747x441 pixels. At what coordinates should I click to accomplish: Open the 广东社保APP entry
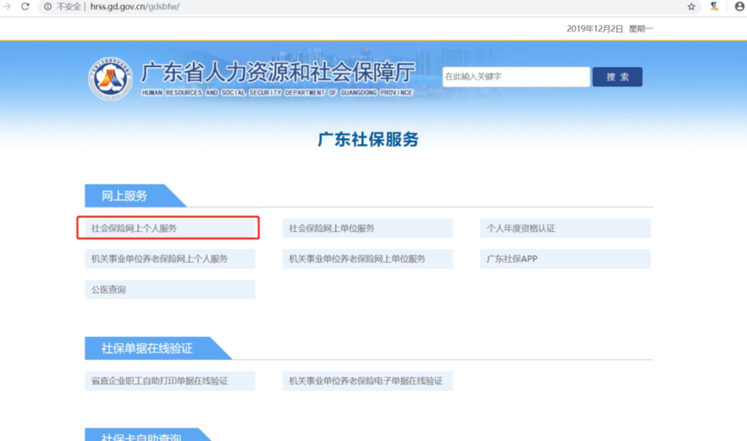565,259
